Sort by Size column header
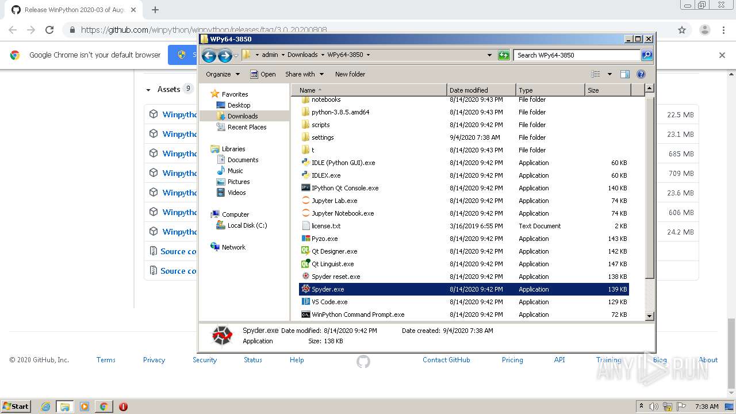 pyautogui.click(x=608, y=90)
